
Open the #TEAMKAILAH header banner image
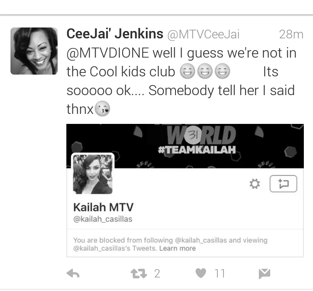coord(185,146)
